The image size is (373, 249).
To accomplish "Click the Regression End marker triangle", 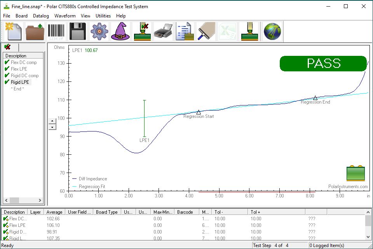I will pyautogui.click(x=315, y=98).
